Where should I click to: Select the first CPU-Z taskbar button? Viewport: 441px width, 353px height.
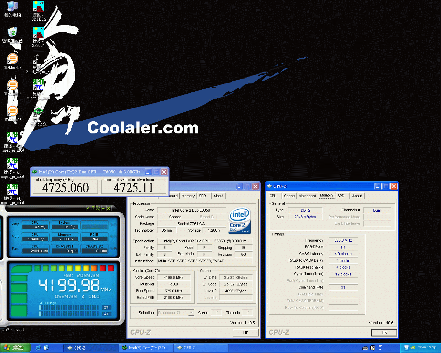coord(91,348)
